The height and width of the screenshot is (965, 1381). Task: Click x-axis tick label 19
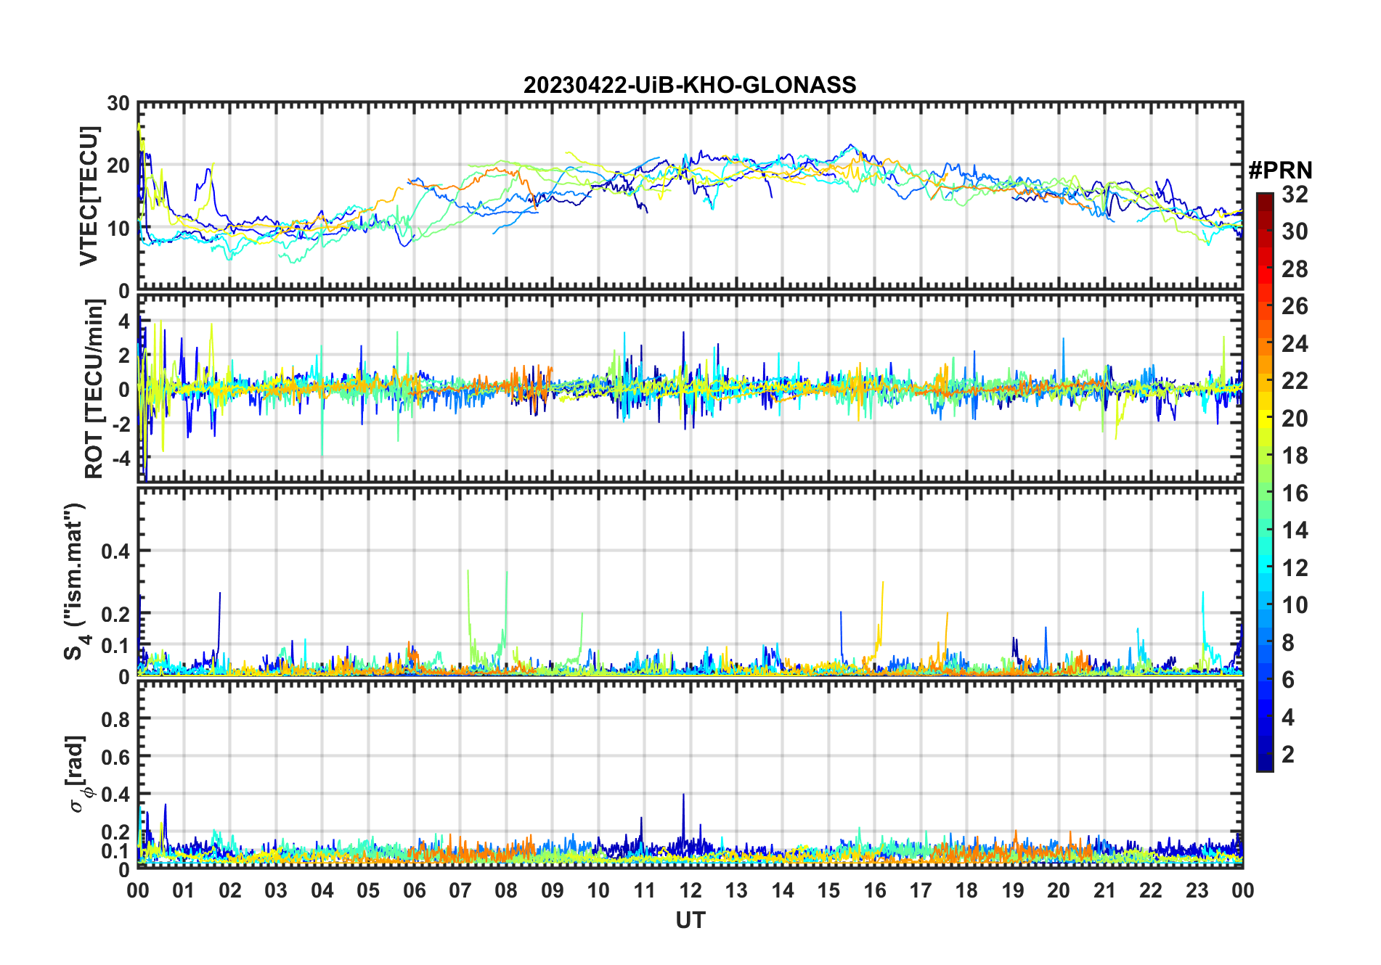pos(1013,890)
